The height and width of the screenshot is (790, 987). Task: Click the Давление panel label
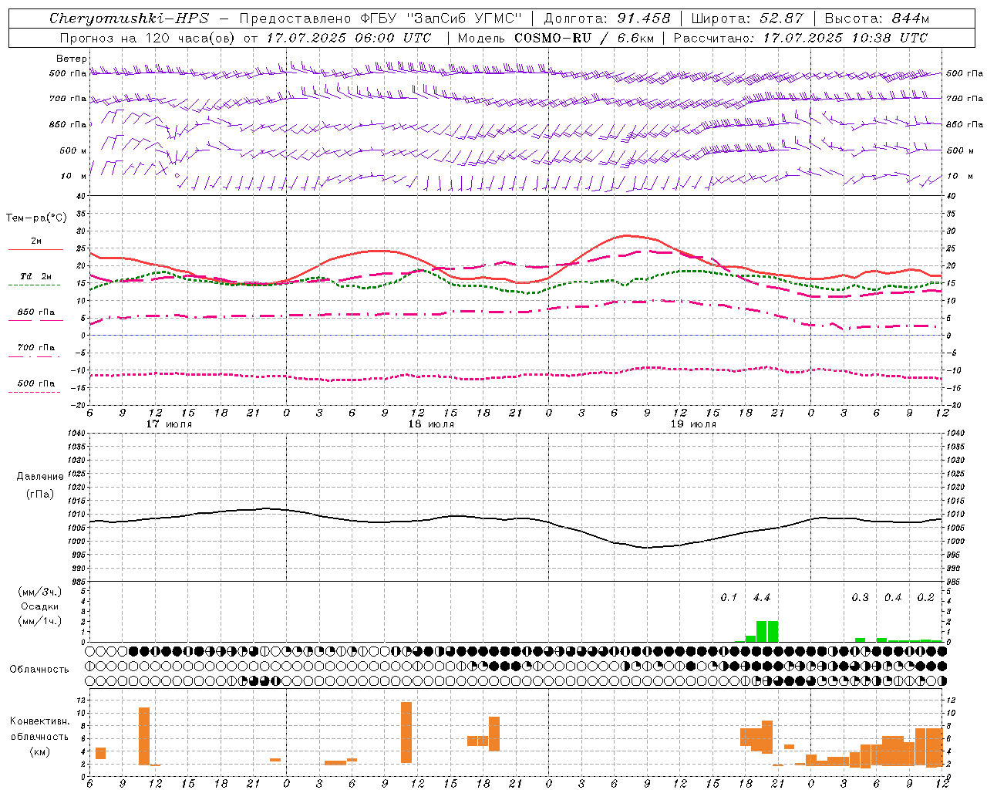pos(39,476)
